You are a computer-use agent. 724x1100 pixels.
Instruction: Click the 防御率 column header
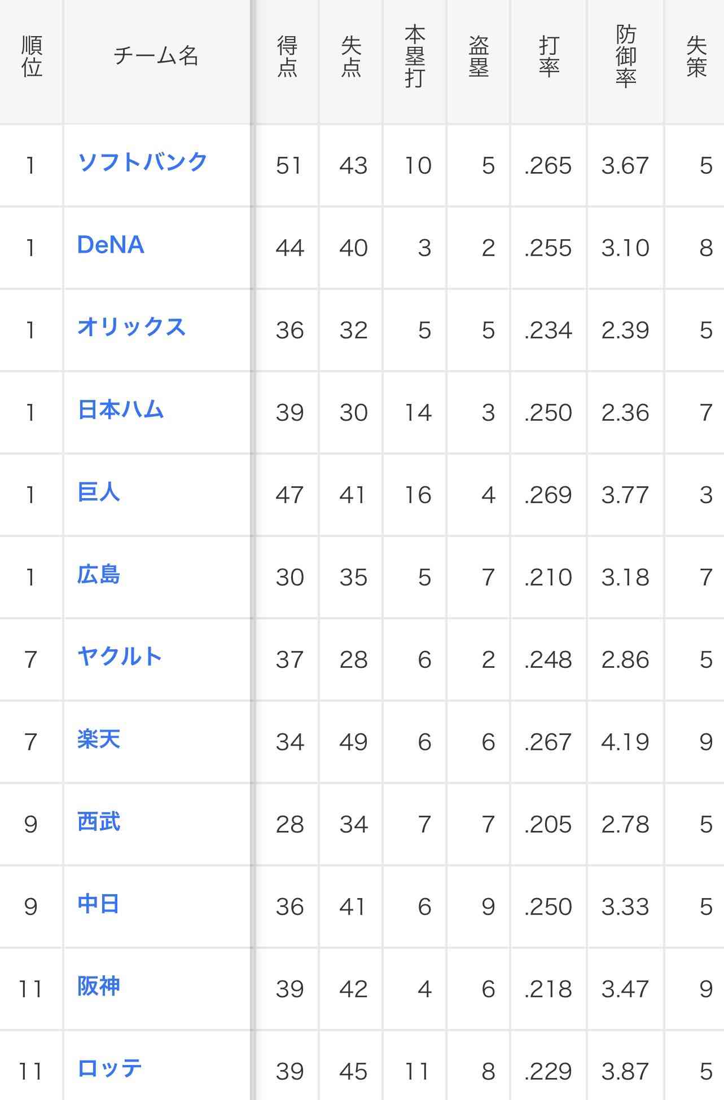coord(626,56)
